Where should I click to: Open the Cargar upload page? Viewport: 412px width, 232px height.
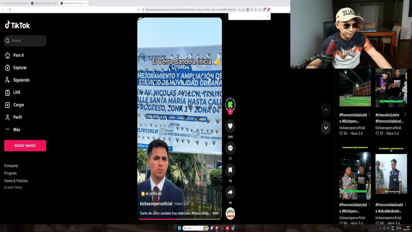(15, 105)
